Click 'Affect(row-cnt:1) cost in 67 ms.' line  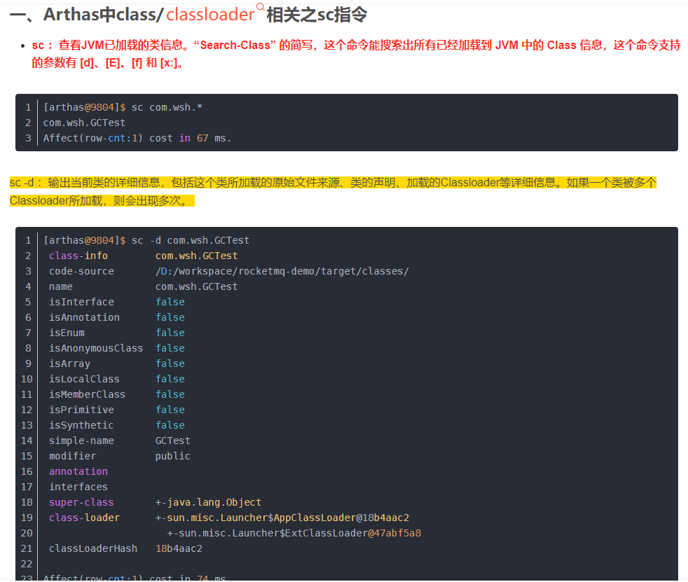pyautogui.click(x=137, y=138)
